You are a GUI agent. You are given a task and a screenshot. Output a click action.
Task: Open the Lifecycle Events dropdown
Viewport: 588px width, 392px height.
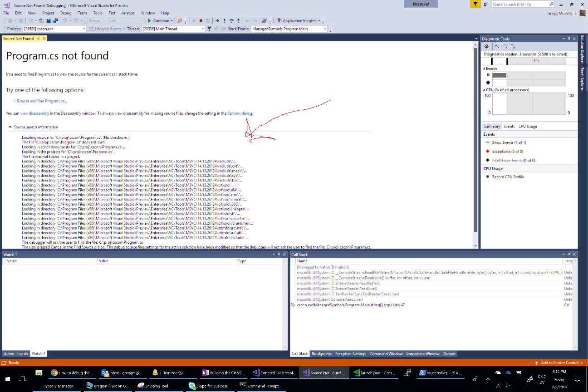pos(108,29)
